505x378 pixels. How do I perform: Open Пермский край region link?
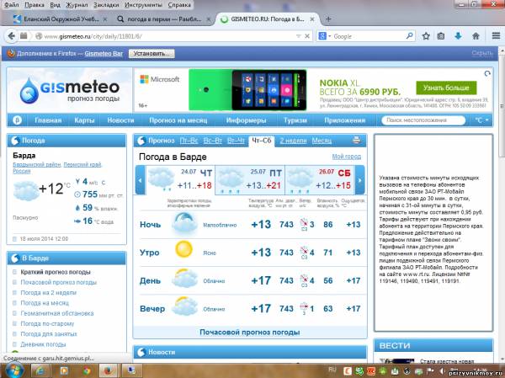pos(82,165)
